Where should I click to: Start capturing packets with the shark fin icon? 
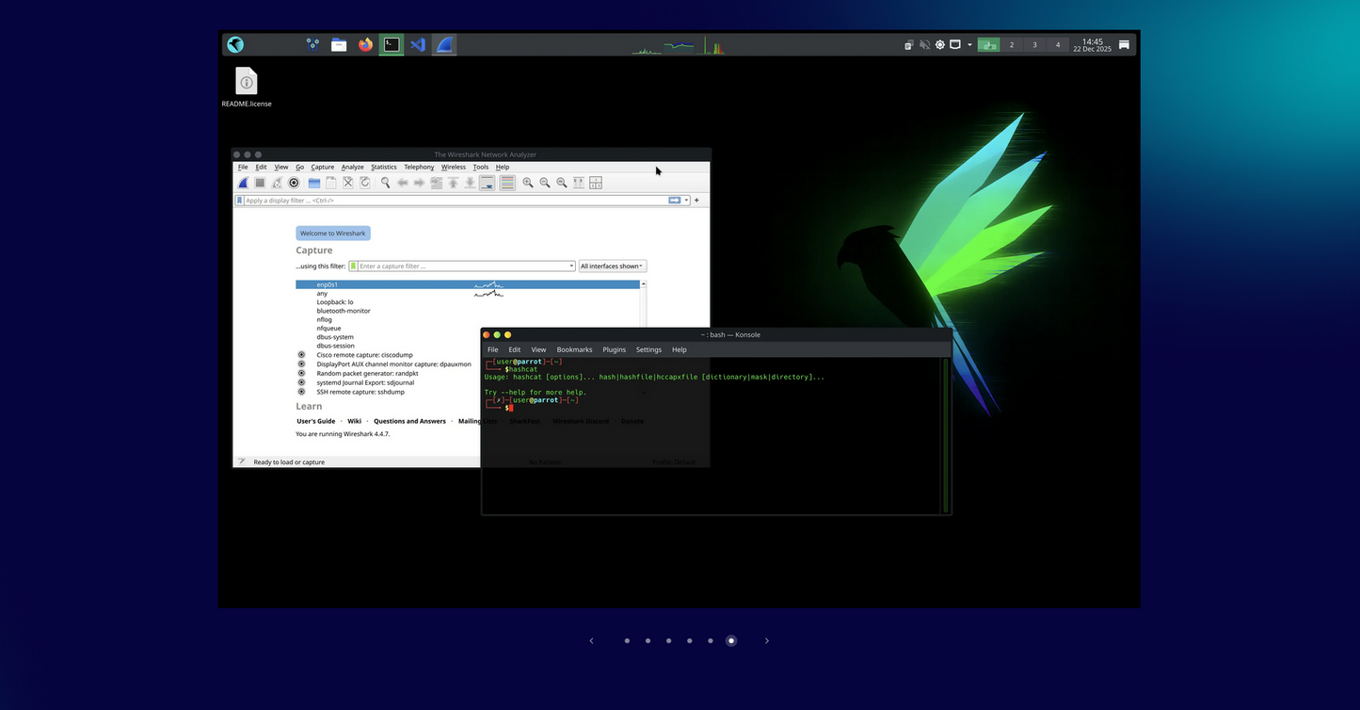tap(243, 183)
